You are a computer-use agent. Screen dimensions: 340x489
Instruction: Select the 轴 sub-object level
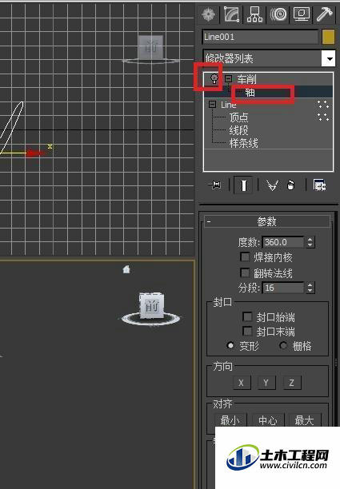click(x=250, y=93)
